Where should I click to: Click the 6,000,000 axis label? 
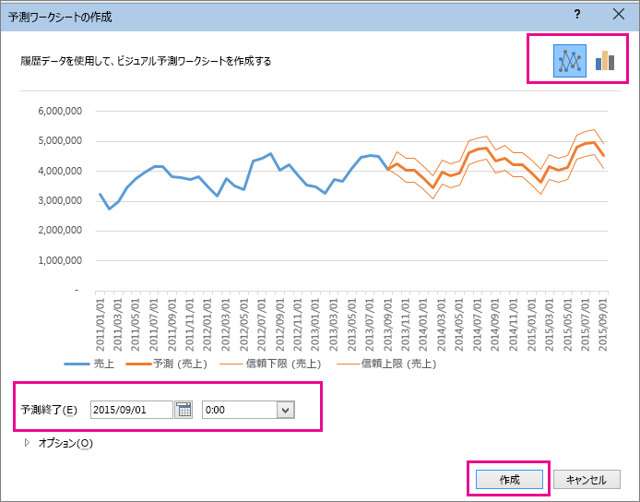60,111
